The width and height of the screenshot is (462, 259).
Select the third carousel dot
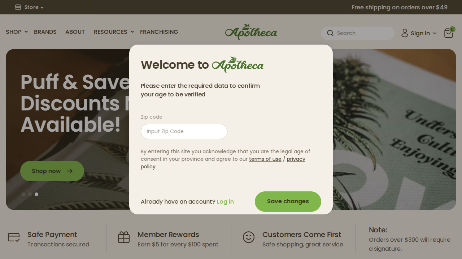tap(36, 194)
